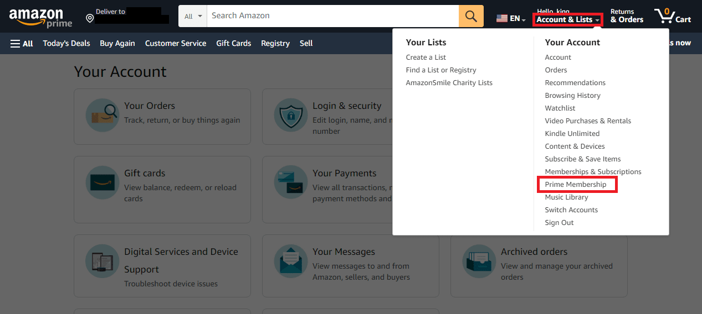702x314 pixels.
Task: Open the search category All dropdown
Action: pyautogui.click(x=193, y=16)
